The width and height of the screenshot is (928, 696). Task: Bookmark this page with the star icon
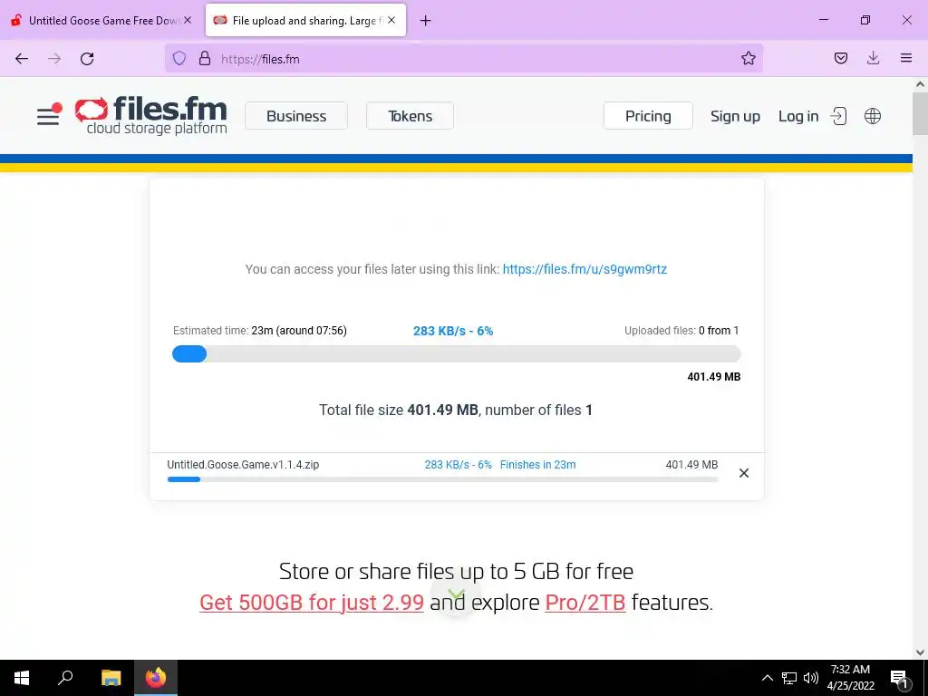click(x=748, y=59)
